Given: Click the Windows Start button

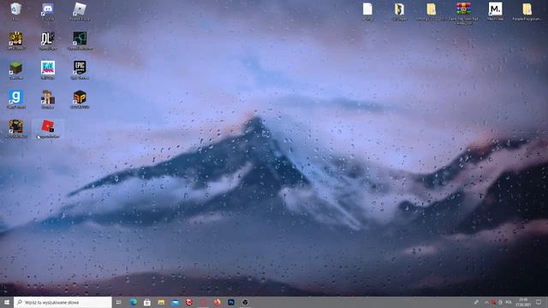Looking at the screenshot, I should [x=7, y=302].
